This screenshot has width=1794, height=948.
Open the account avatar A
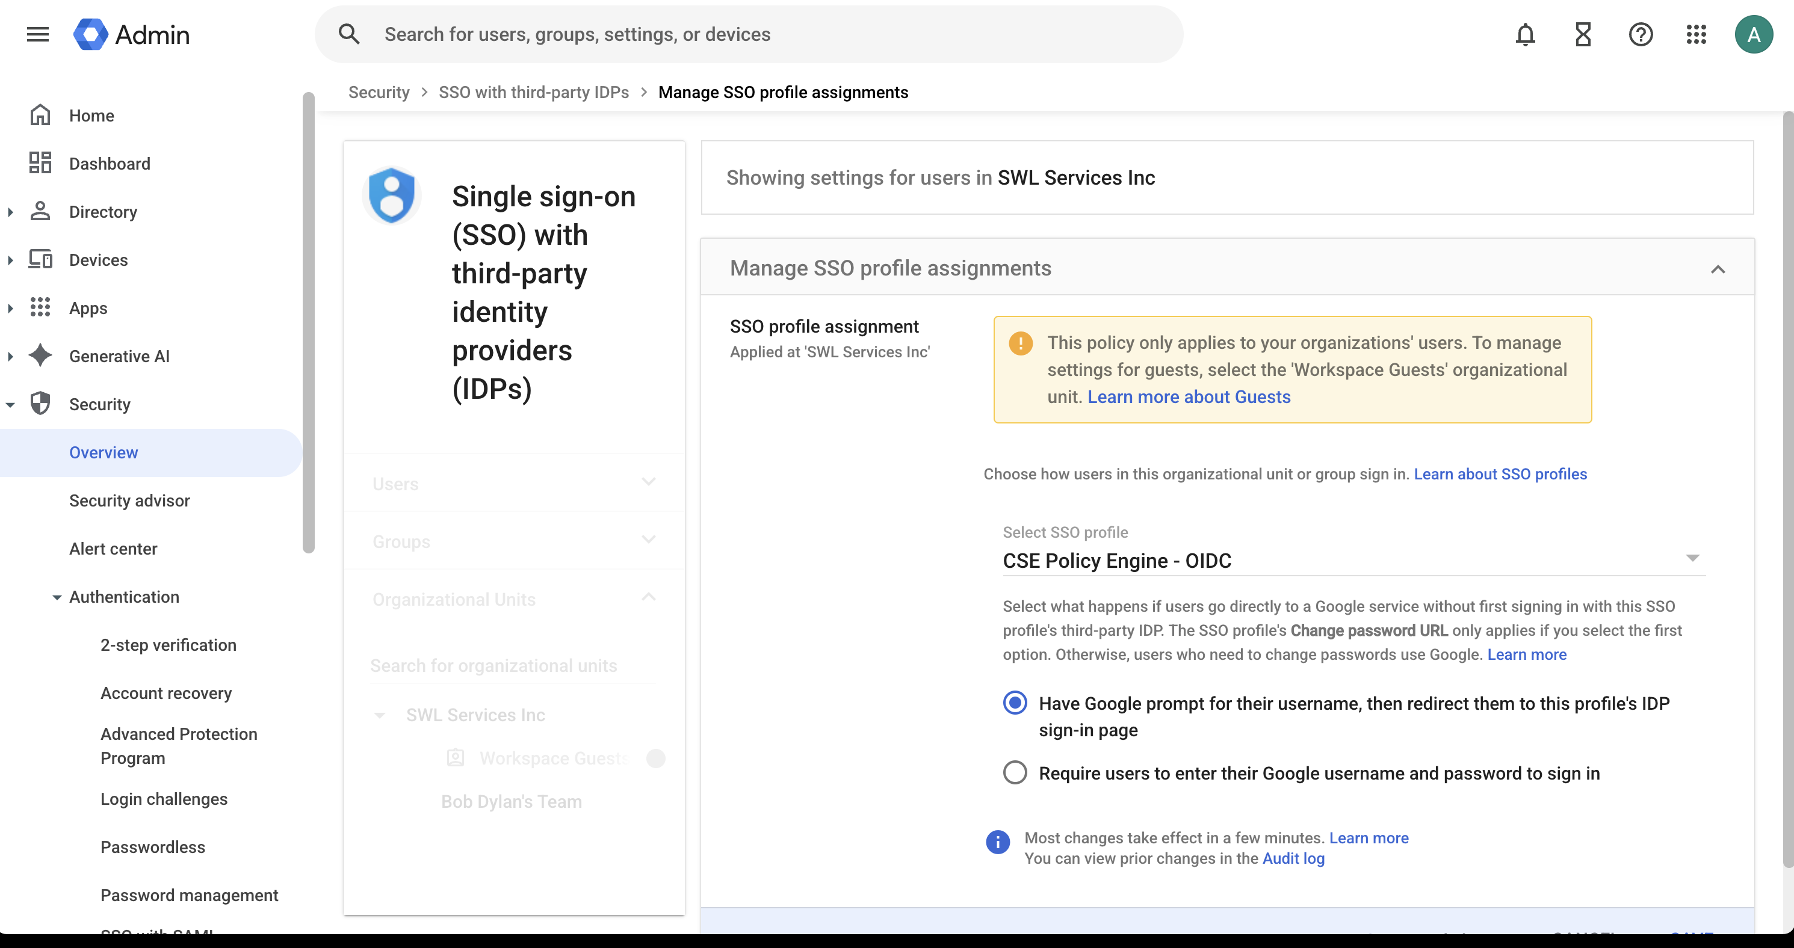pos(1754,34)
